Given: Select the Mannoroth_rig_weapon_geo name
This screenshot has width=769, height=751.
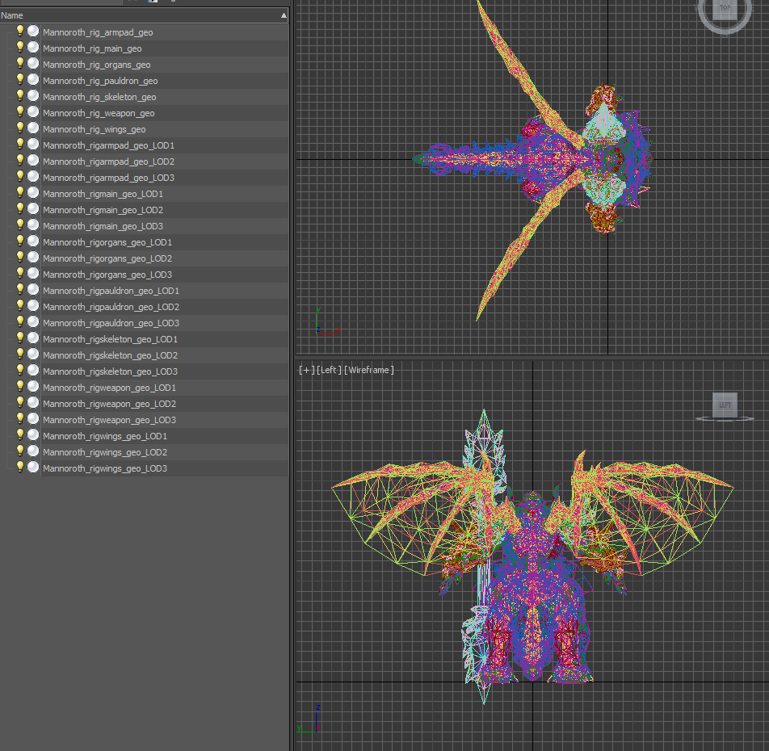Looking at the screenshot, I should [99, 113].
